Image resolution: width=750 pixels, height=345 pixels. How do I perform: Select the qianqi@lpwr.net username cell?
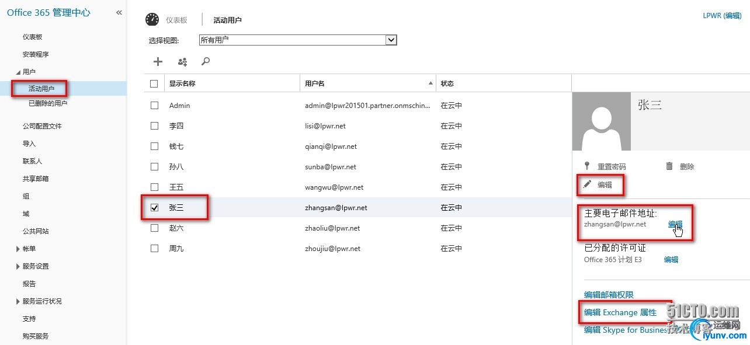tap(331, 147)
